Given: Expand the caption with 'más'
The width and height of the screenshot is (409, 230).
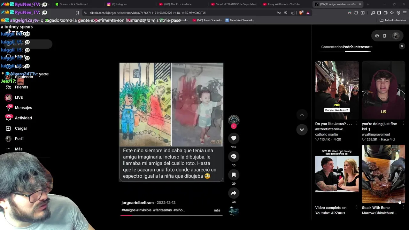Looking at the screenshot, I should [217, 210].
